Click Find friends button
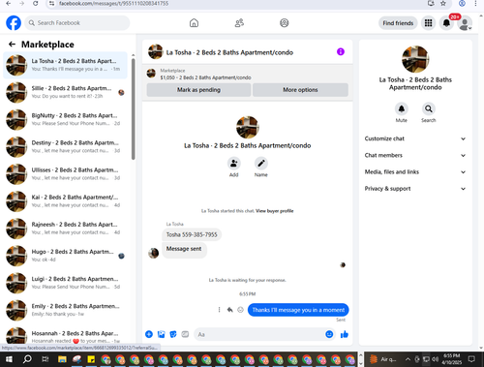Viewport: 484px width, 367px height. pos(398,23)
